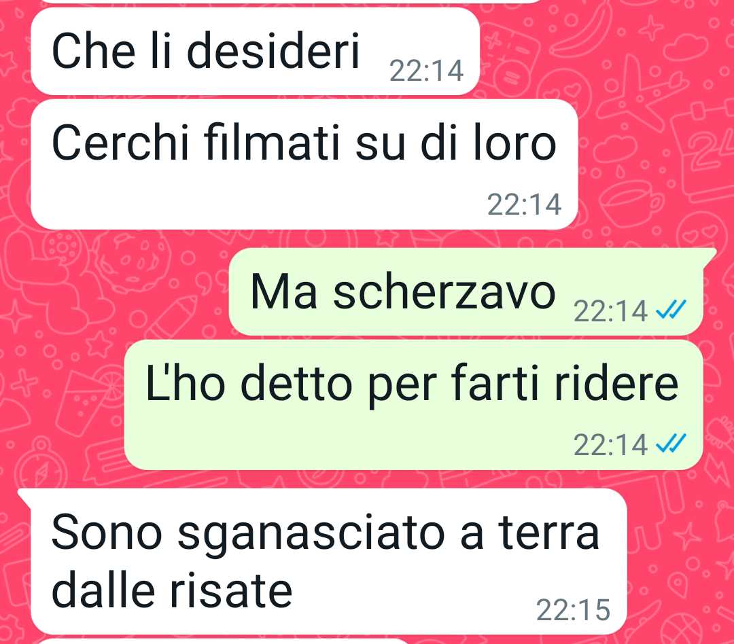Viewport: 734px width, 644px height.
Task: Select the "Cerchi filmati su di loro" message
Action: (x=304, y=164)
